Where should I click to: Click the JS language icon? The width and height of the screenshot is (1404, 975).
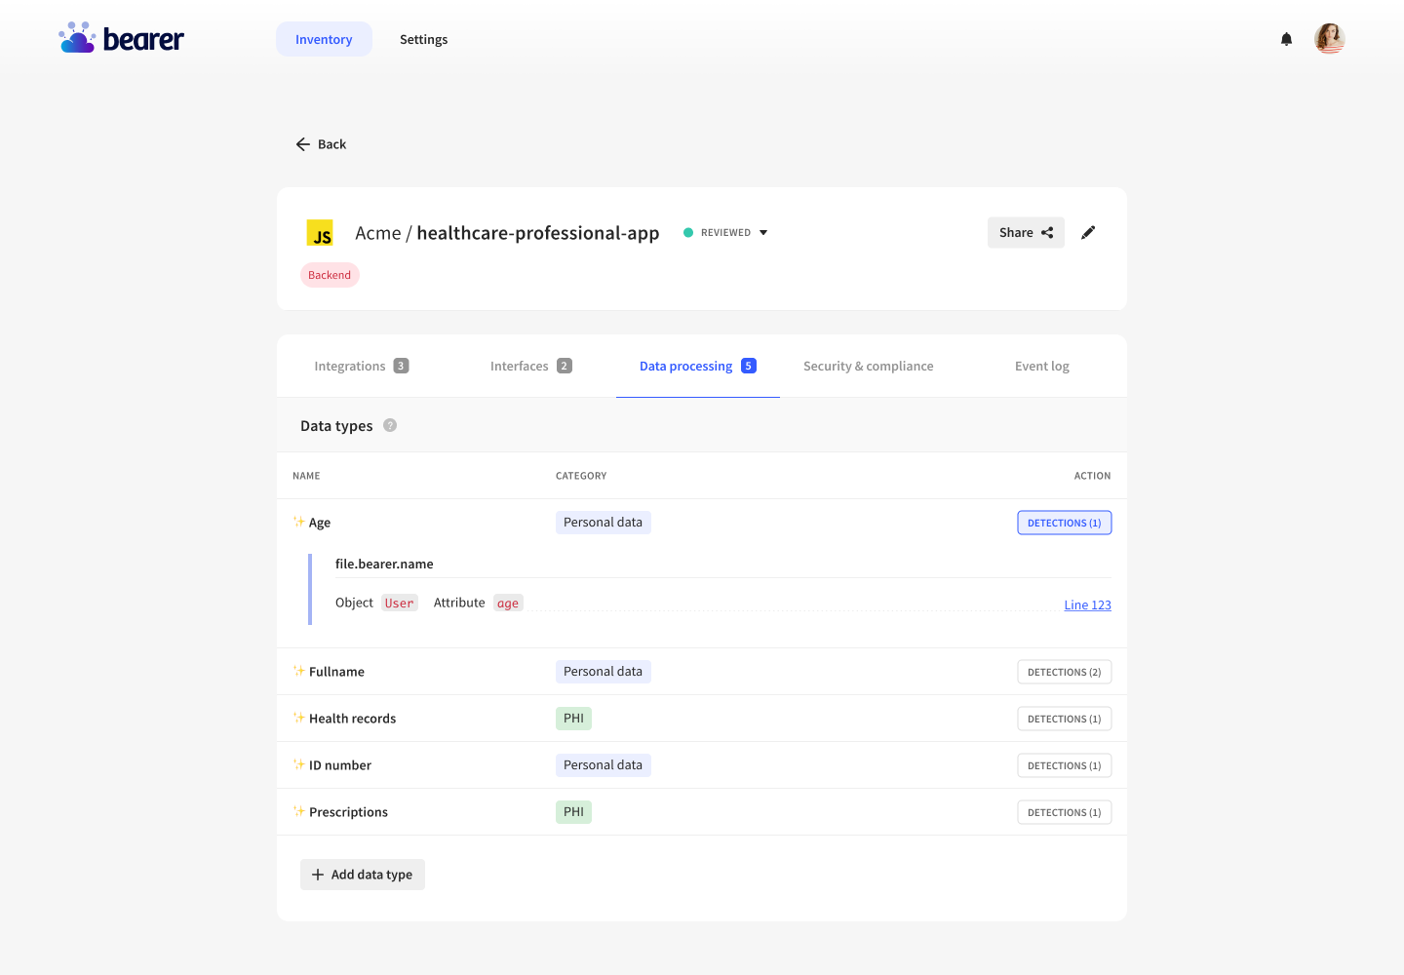[x=320, y=233]
